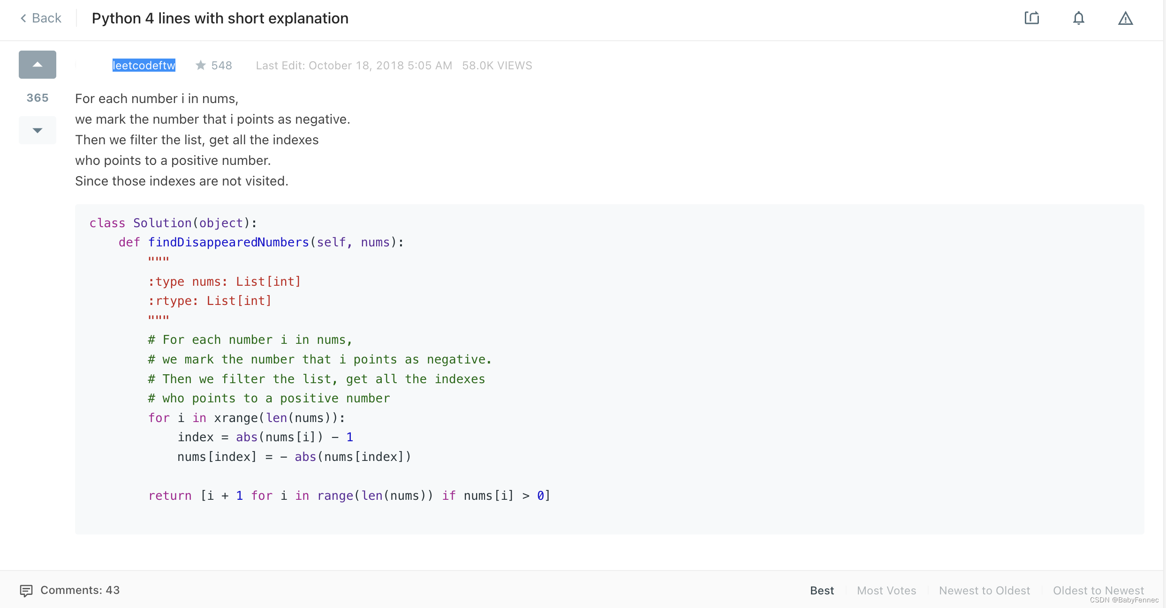Click the 365 vote count

click(x=38, y=98)
